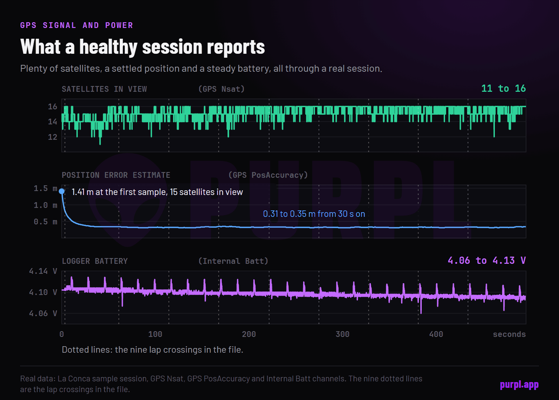The width and height of the screenshot is (559, 400).
Task: Click the 'SATELLITES IN VIEW' chart label
Action: (104, 89)
